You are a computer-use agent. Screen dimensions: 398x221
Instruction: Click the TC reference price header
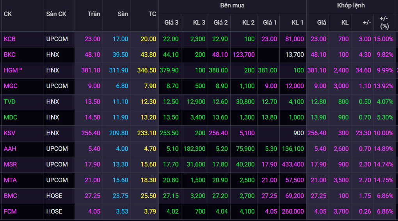click(152, 14)
